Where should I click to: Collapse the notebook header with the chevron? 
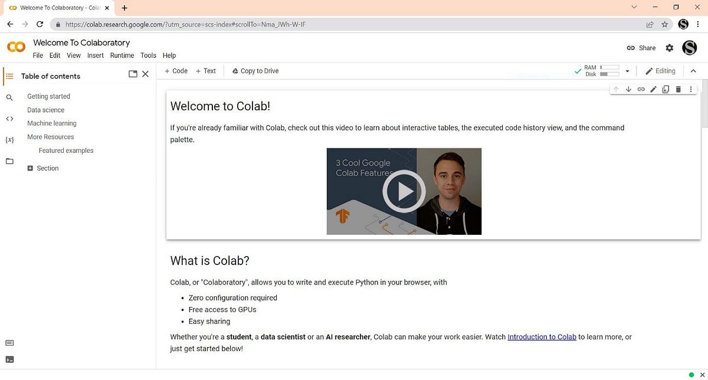693,70
